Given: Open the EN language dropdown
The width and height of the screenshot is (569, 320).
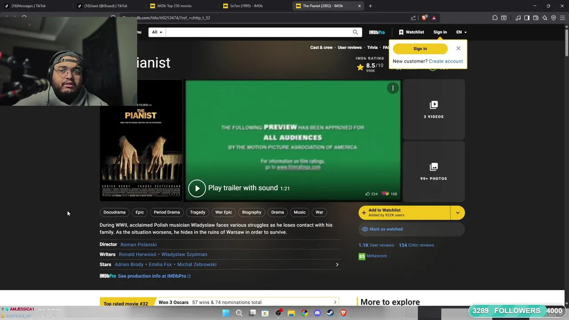Looking at the screenshot, I should pyautogui.click(x=461, y=32).
